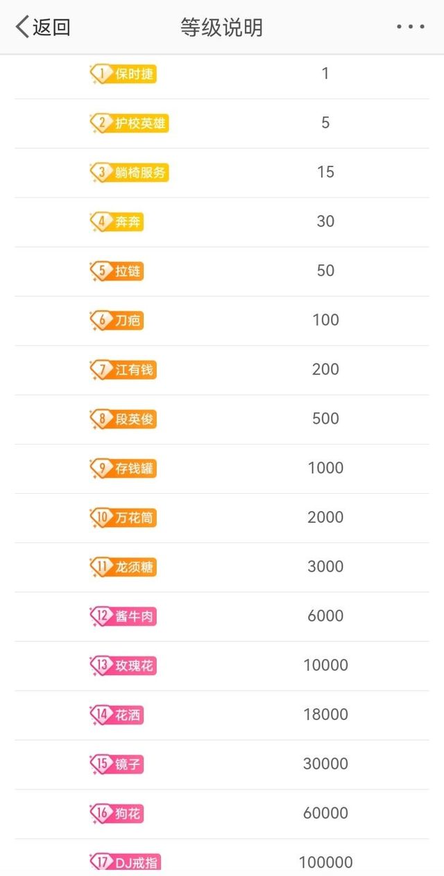Tap the 等级说明 page title

click(x=221, y=27)
